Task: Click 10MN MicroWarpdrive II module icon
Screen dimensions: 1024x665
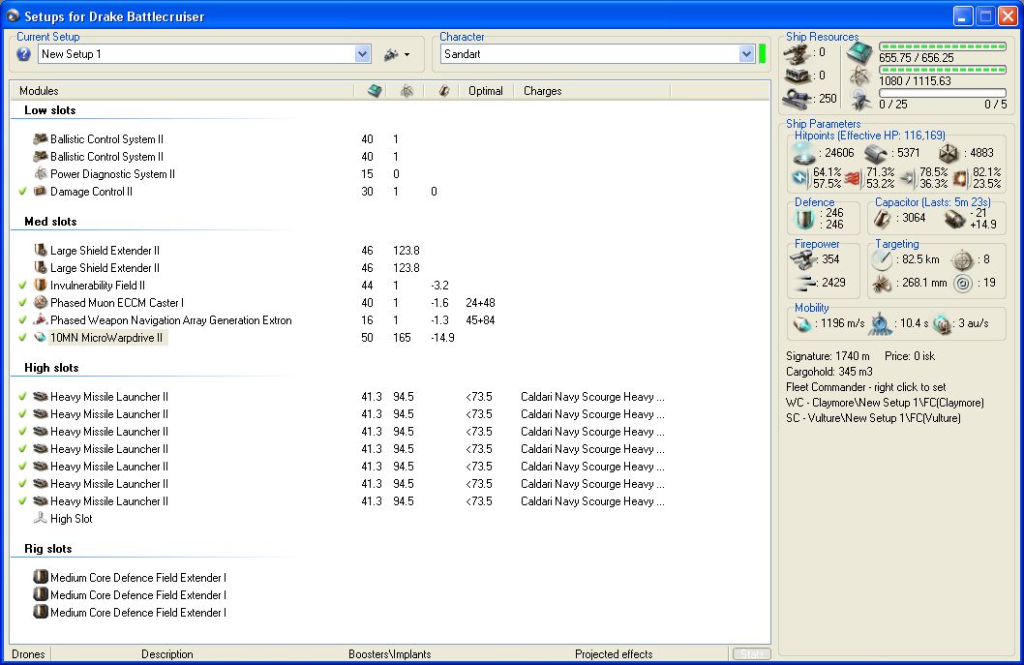Action: pyautogui.click(x=41, y=337)
